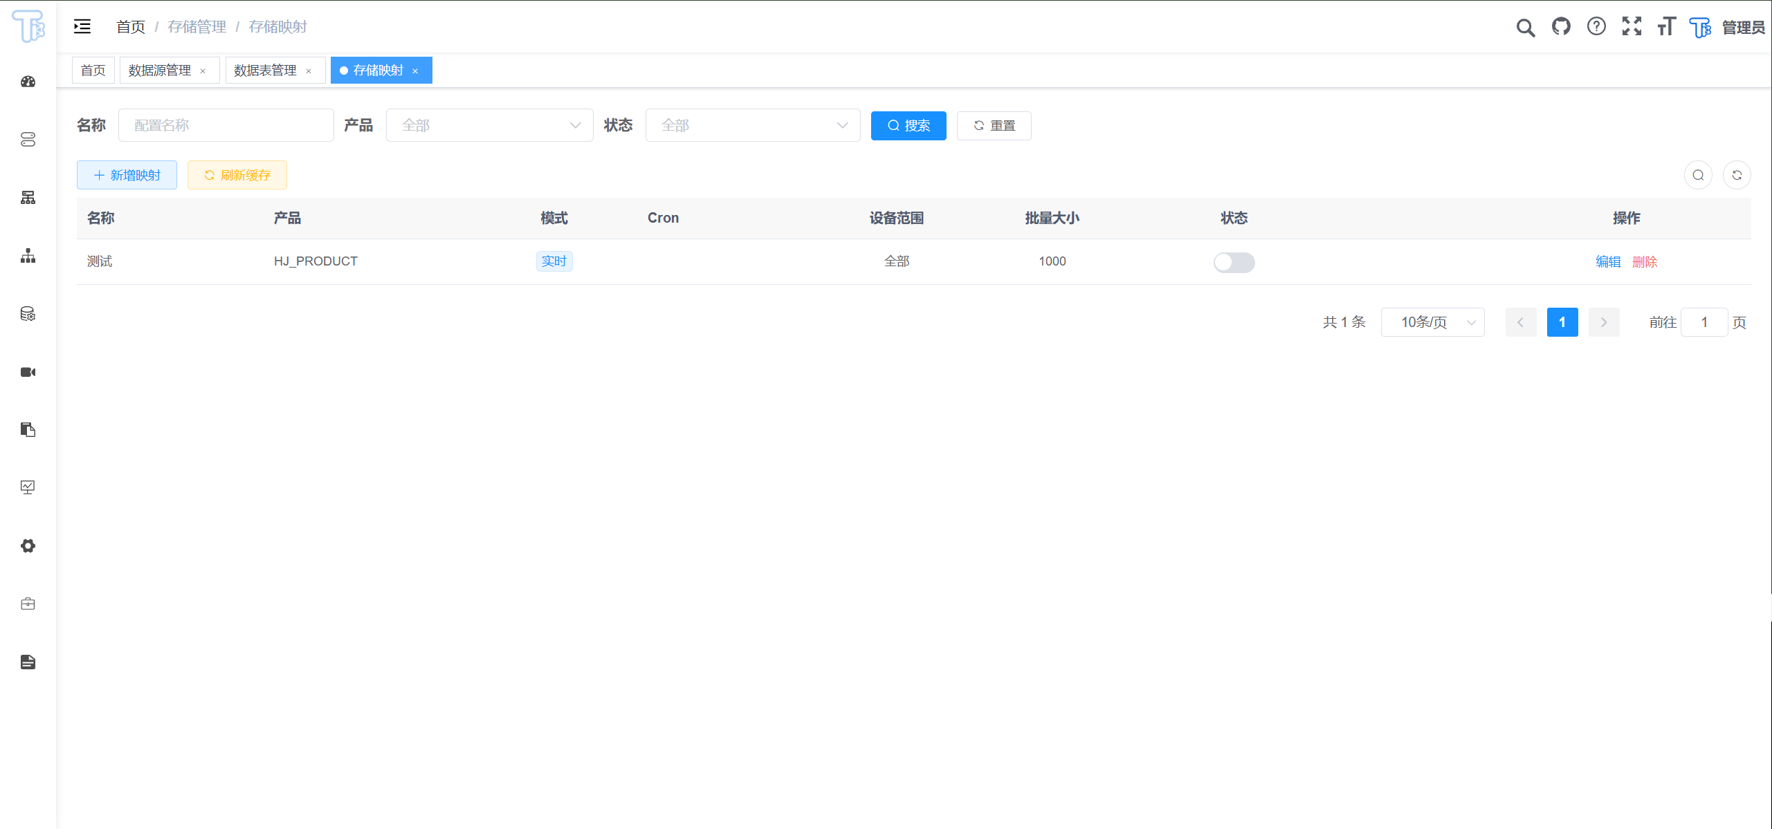
Task: Close the 数据表管理 tab
Action: pos(309,71)
